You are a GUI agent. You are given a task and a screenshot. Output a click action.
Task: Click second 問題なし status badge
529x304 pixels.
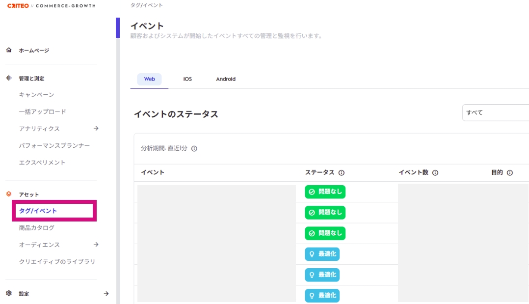click(325, 213)
